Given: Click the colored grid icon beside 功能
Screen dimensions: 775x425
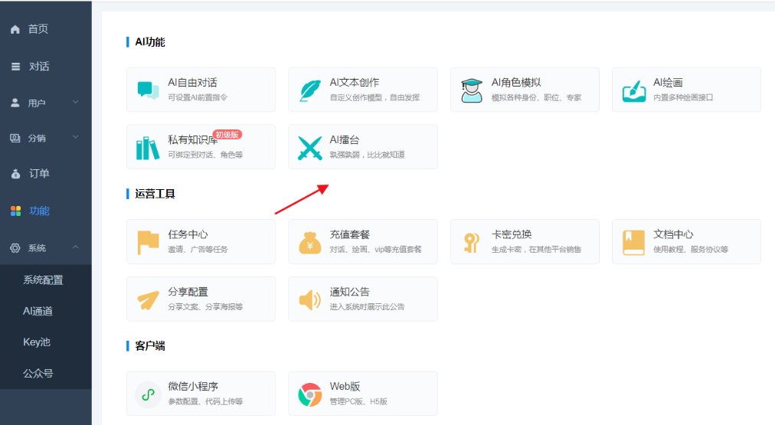Looking at the screenshot, I should pyautogui.click(x=16, y=211).
